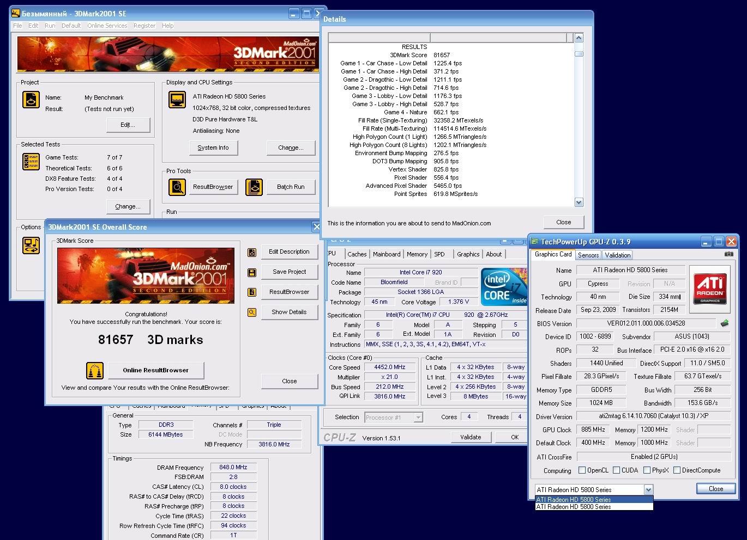Image resolution: width=747 pixels, height=540 pixels.
Task: Click the Options icon in 3DMark2001 window
Action: (31, 246)
